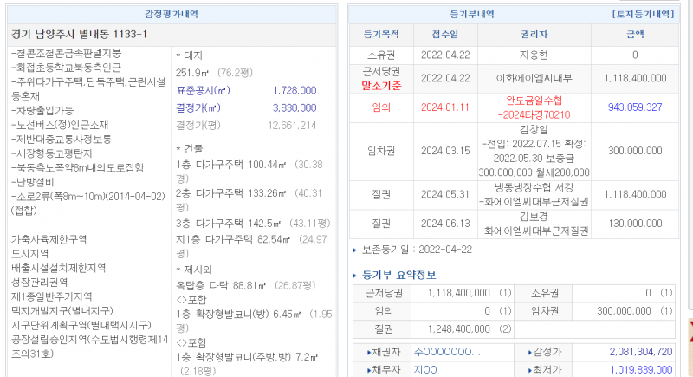The height and width of the screenshot is (377, 693).
Task: Open the 토지등기내역 link
Action: [x=642, y=14]
